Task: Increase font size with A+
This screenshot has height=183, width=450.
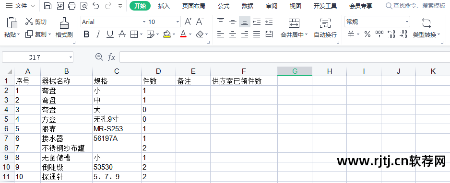Action: [x=188, y=22]
